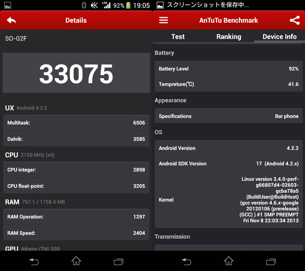Tap the Transmission section heading
The width and height of the screenshot is (305, 271).
(172, 237)
